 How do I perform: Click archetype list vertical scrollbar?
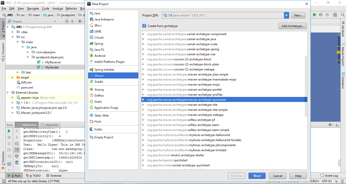pyautogui.click(x=306, y=86)
